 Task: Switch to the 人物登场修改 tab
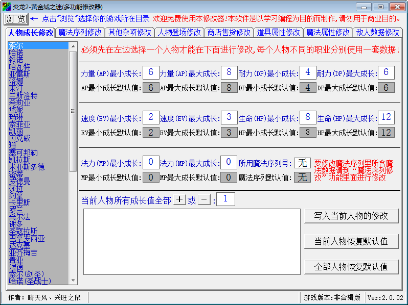tap(179, 33)
